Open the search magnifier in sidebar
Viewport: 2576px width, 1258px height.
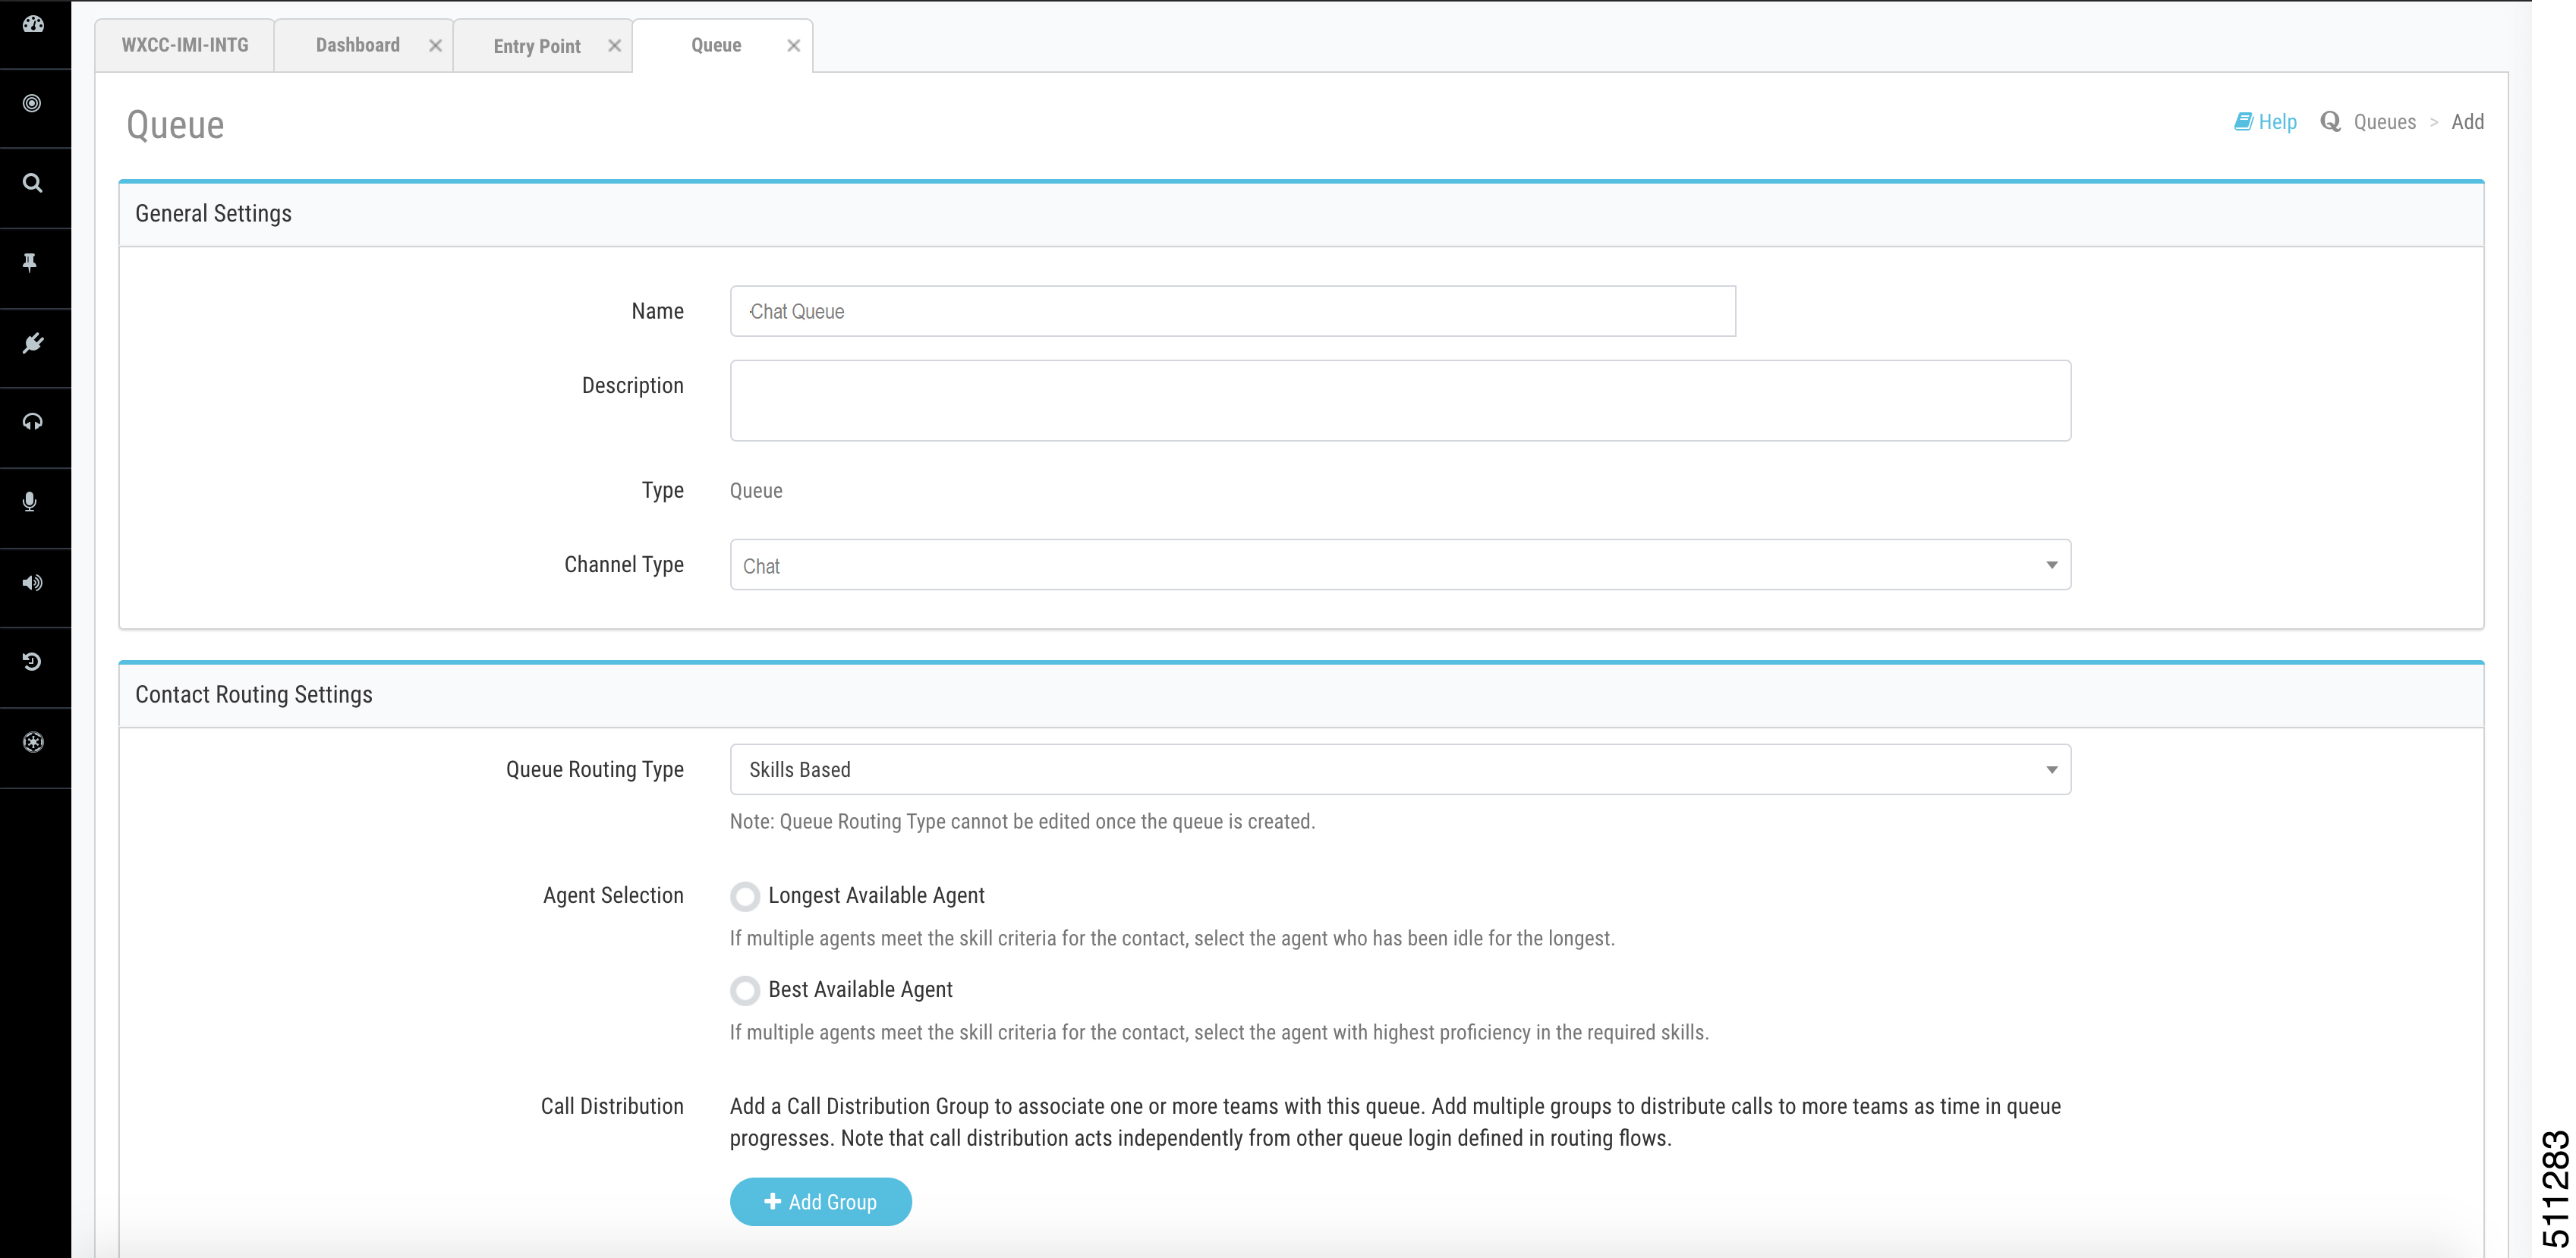click(32, 183)
